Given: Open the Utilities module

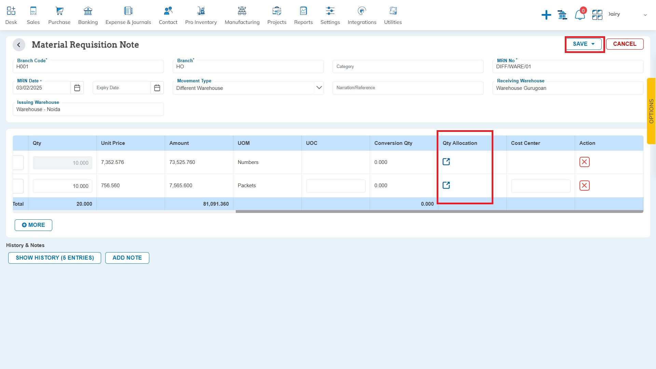Looking at the screenshot, I should (393, 15).
